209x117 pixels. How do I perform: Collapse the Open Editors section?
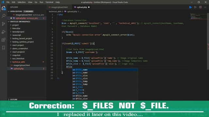pos(9,11)
